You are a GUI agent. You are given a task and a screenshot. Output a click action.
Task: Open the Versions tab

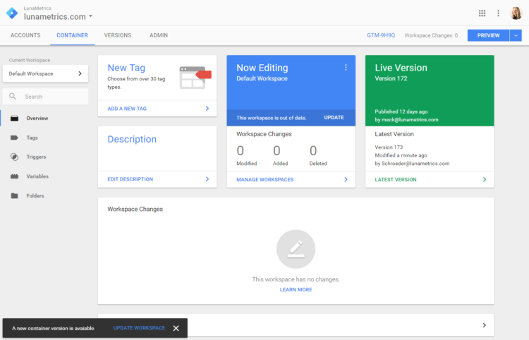pyautogui.click(x=117, y=35)
